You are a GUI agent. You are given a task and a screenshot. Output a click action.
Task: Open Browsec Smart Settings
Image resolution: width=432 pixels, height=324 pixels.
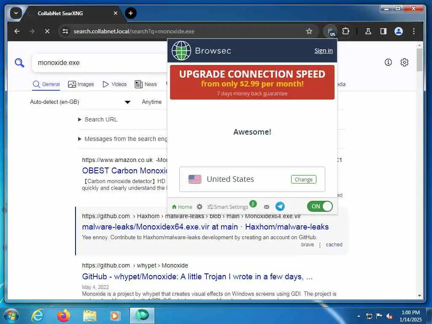point(228,207)
